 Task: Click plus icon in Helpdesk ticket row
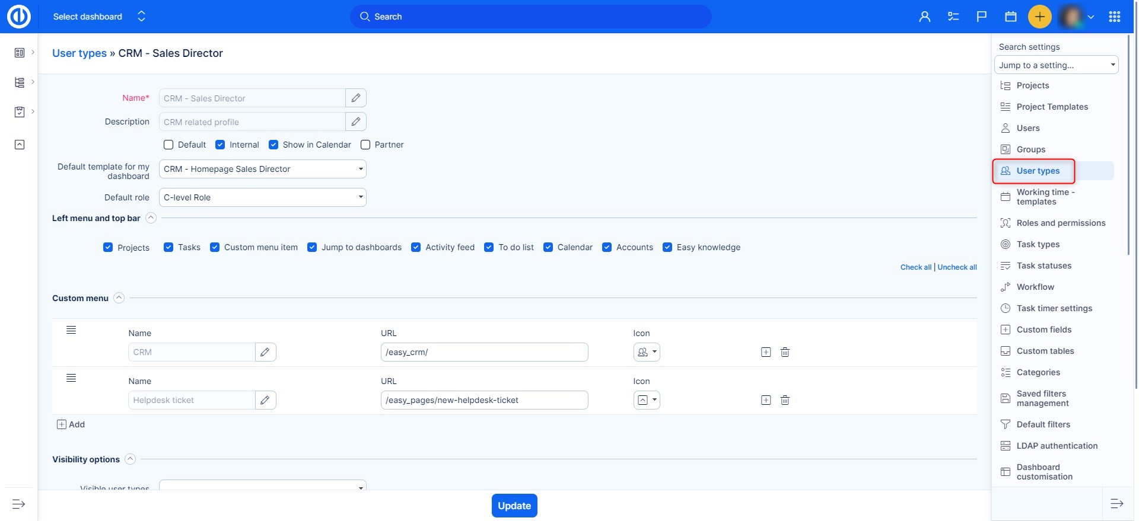coord(766,400)
